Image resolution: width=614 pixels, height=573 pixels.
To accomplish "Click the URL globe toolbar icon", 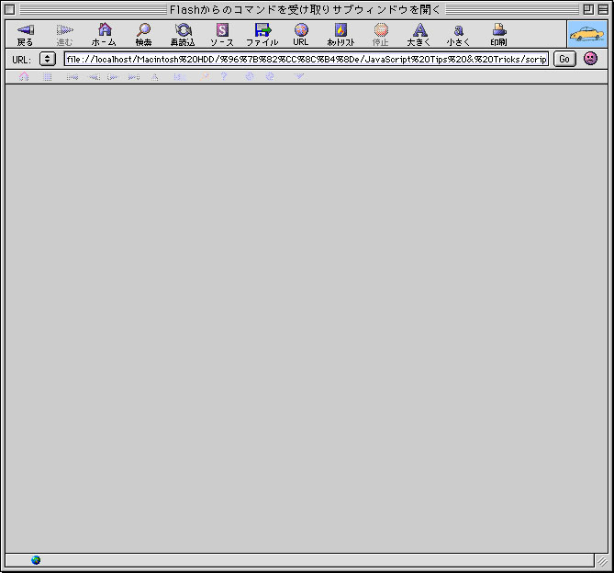I will pos(301,29).
